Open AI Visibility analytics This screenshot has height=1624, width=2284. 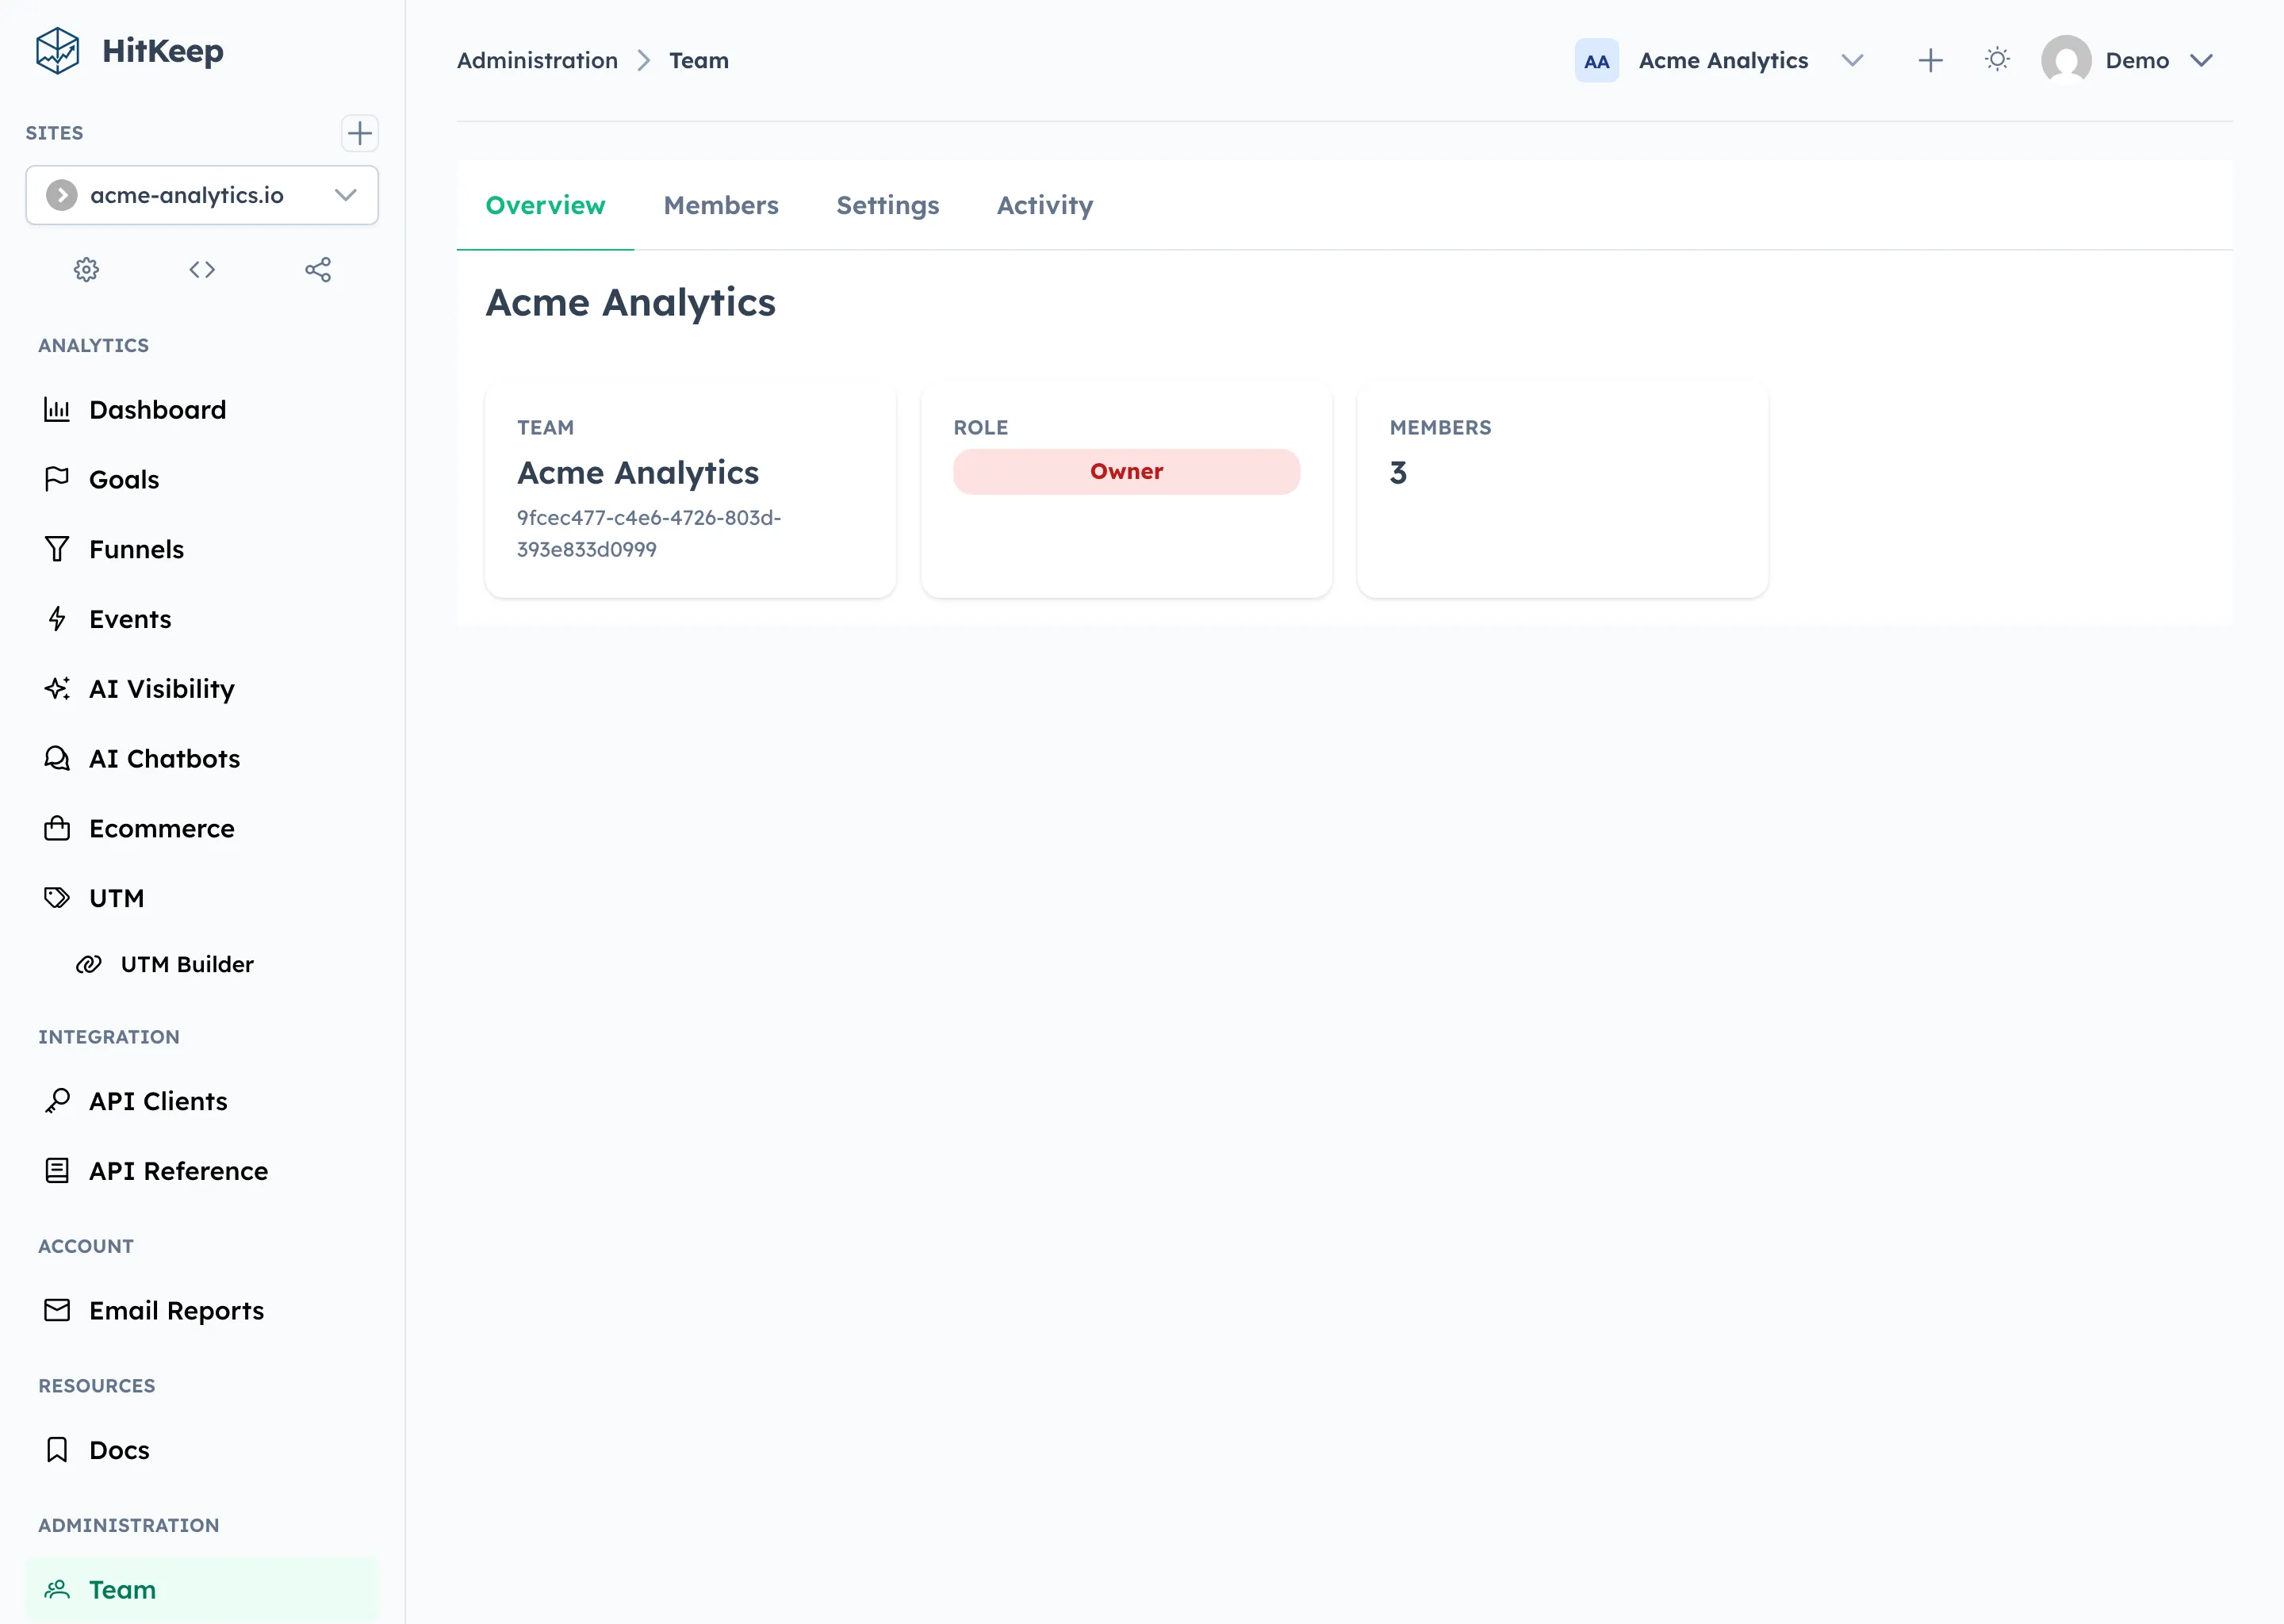point(162,688)
